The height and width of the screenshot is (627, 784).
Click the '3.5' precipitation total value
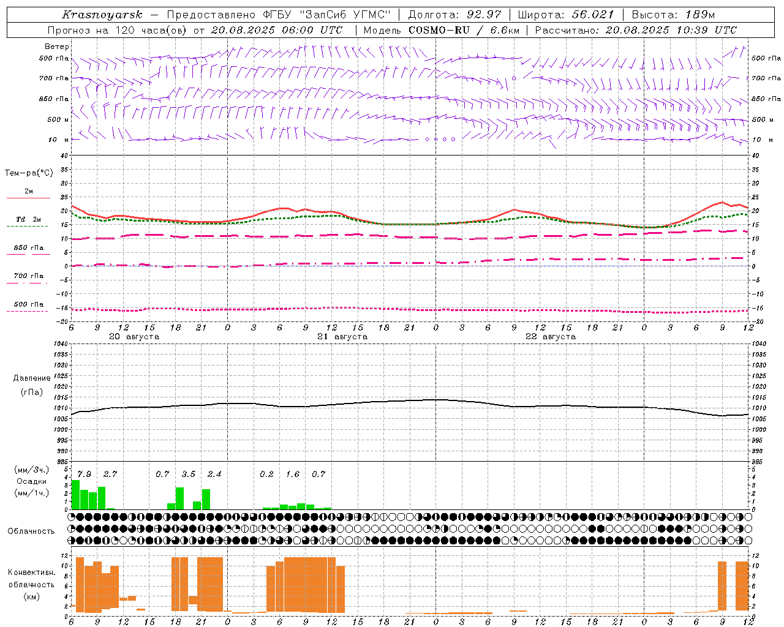click(189, 475)
